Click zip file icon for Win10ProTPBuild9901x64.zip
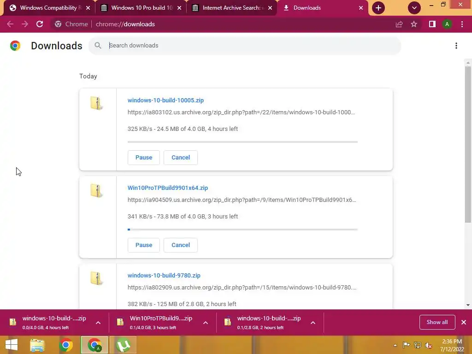Viewport: 472px width, 354px height. pos(96,190)
